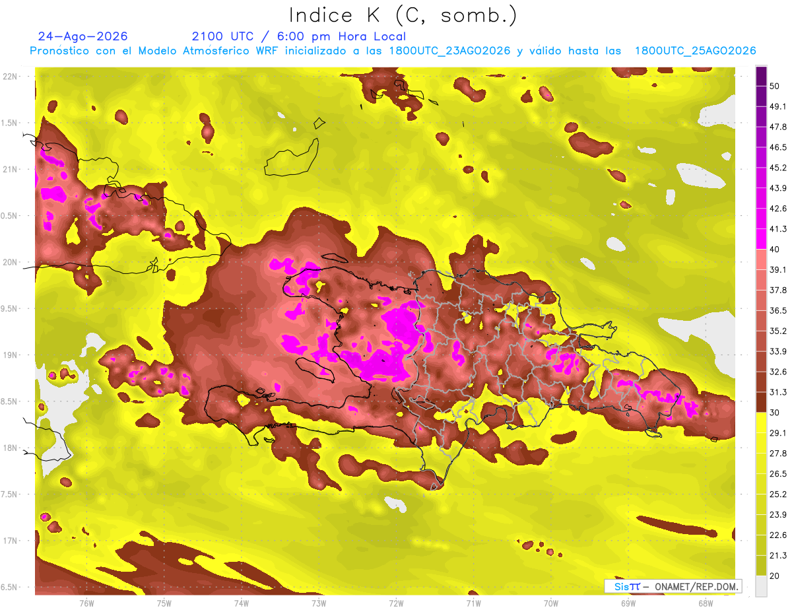Click the '69W' longitude axis label
The height and width of the screenshot is (612, 792).
[628, 603]
